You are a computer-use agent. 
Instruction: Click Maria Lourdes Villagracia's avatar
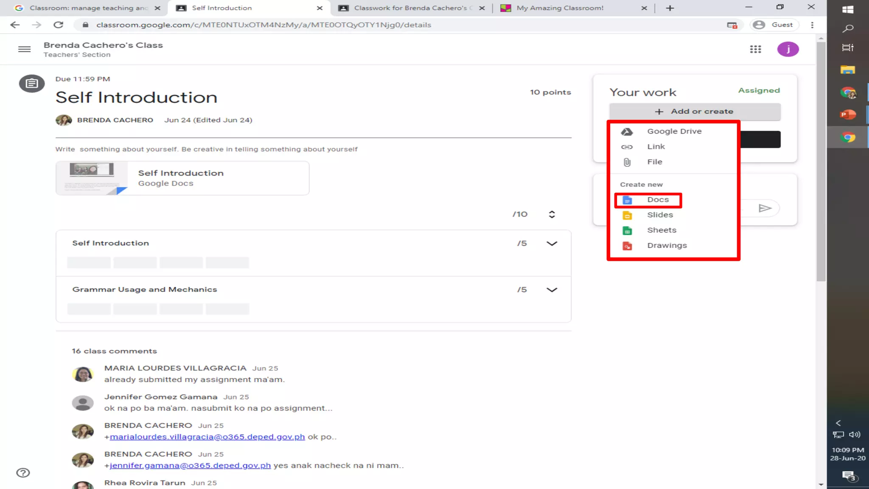click(x=83, y=374)
